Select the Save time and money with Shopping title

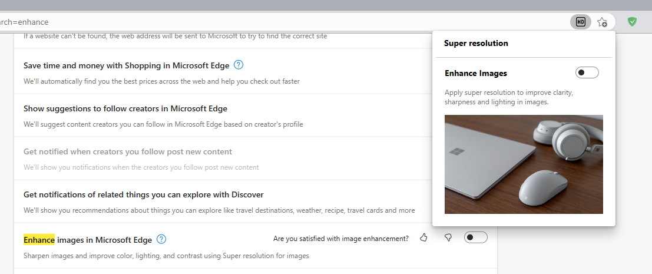[127, 65]
